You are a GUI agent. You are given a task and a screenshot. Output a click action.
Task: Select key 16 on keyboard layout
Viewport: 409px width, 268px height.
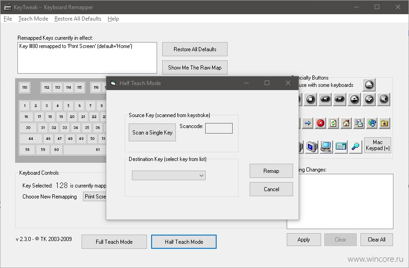(x=26, y=117)
